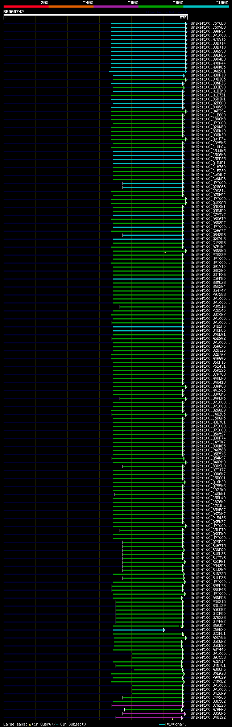Open hit UniRef100_C5XVE8
This screenshot has height=727, width=232.
208,28
